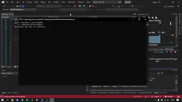
Task: Pause debugging with the Break All icon
Action: 90,6
